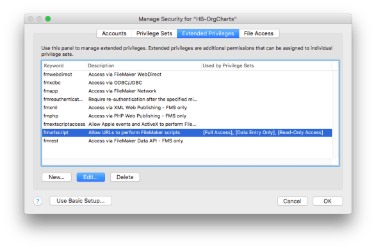Open the File Access tab
Viewport: 376px width, 249px height.
pyautogui.click(x=259, y=33)
